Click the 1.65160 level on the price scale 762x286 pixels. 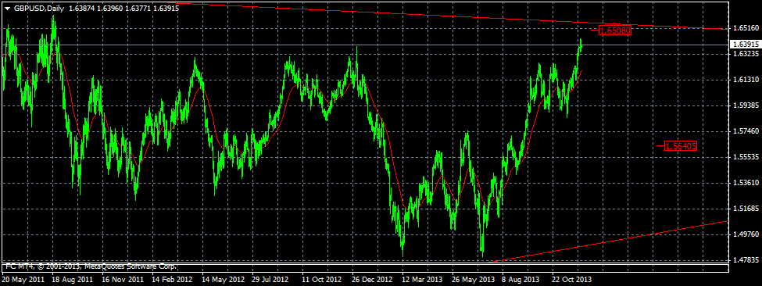coord(745,28)
